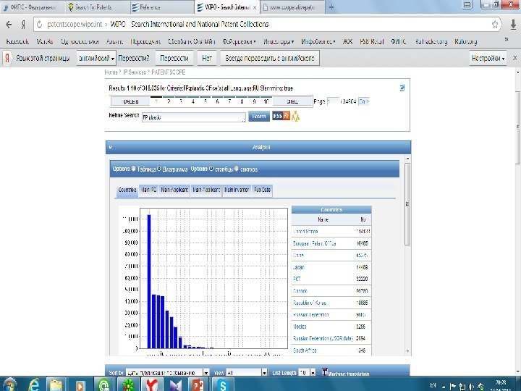The width and height of the screenshot is (521, 391).
Task: Open Yandex browser in taskbar
Action: tap(152, 385)
